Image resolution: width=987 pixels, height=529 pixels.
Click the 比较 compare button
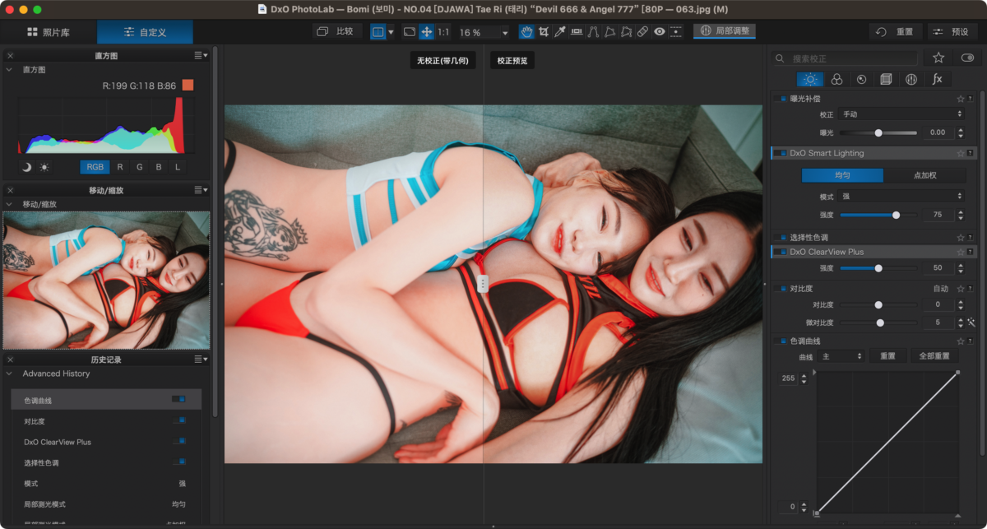pyautogui.click(x=336, y=32)
